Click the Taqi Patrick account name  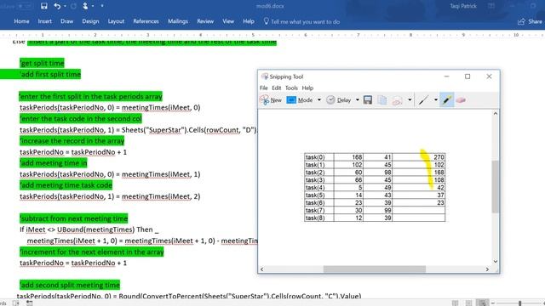coord(463,6)
